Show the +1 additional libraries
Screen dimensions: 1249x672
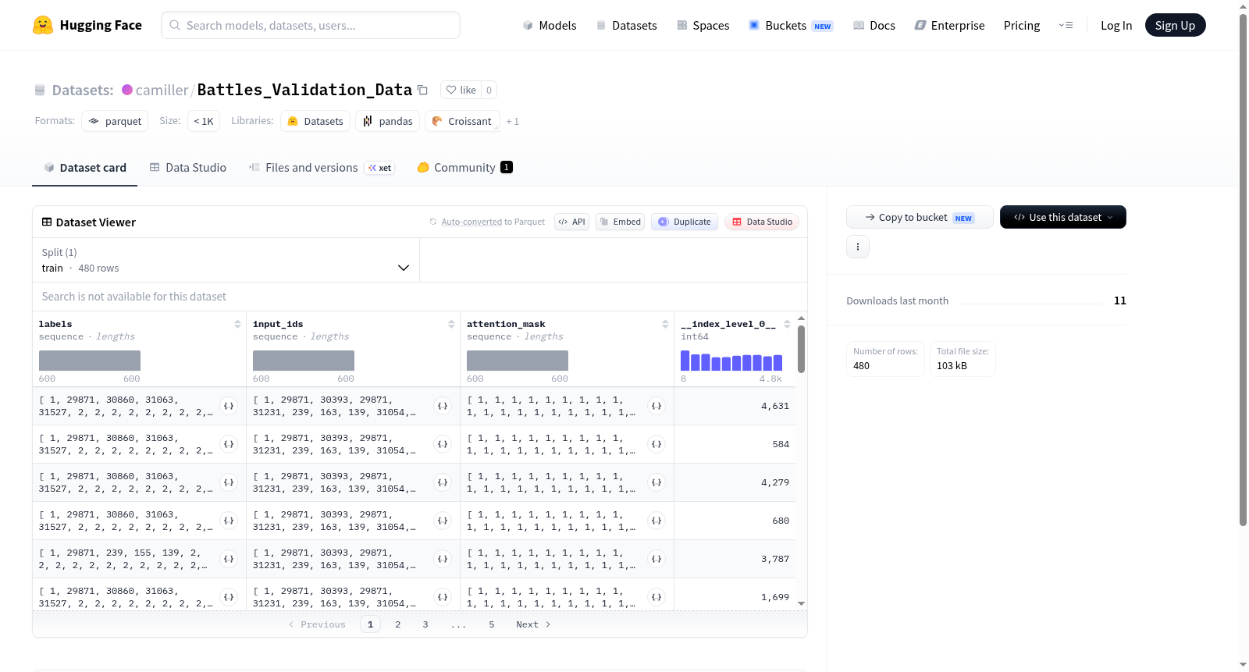point(512,122)
